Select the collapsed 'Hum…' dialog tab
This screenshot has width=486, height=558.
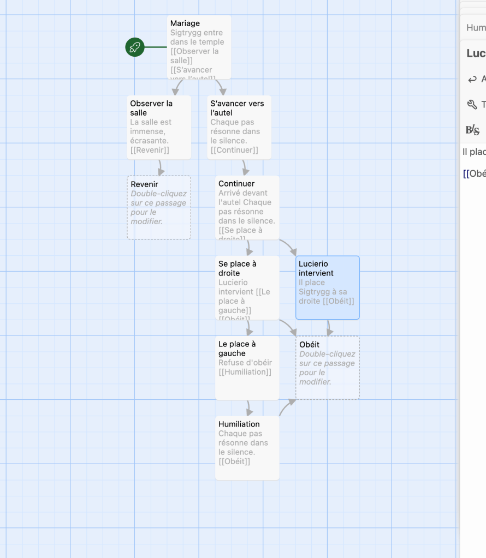(475, 27)
